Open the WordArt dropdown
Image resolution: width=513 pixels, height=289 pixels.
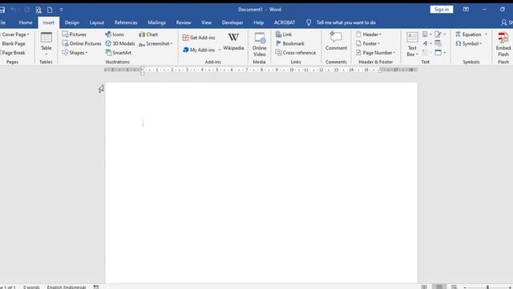426,43
